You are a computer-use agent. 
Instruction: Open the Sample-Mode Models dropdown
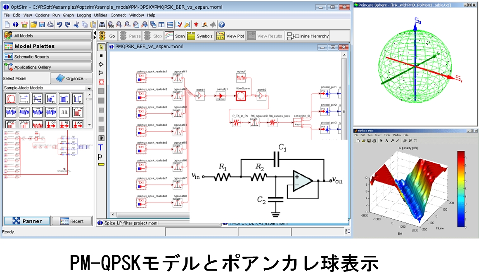click(x=89, y=88)
